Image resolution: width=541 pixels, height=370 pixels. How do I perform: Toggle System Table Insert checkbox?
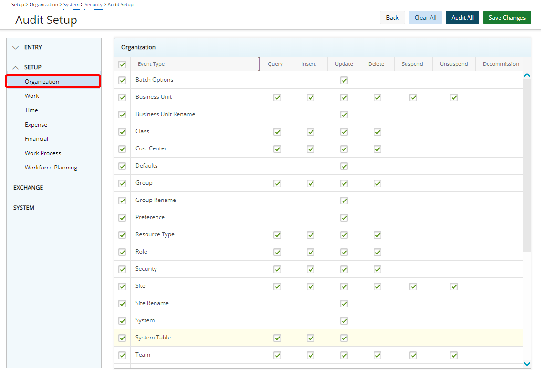tap(311, 338)
